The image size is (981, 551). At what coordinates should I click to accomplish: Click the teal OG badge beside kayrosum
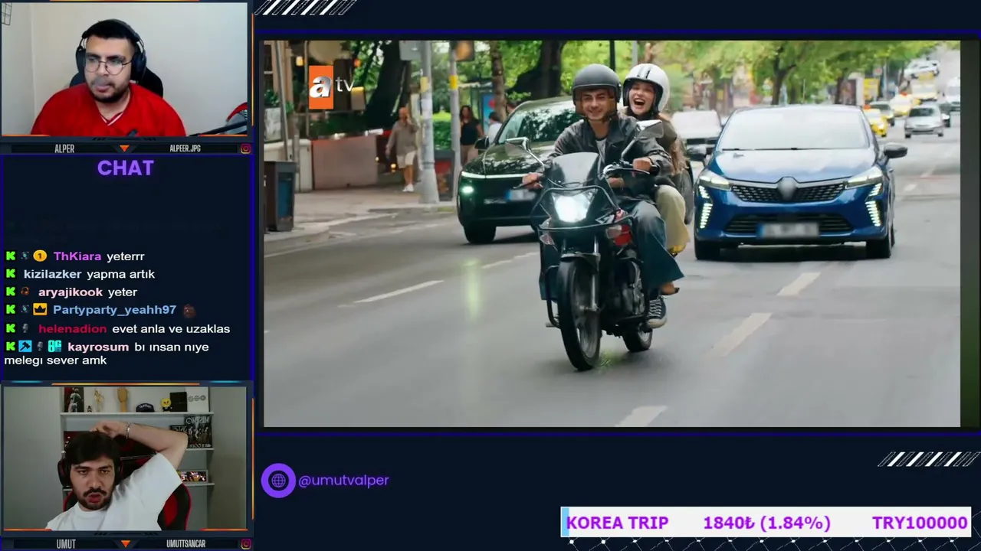click(x=54, y=347)
